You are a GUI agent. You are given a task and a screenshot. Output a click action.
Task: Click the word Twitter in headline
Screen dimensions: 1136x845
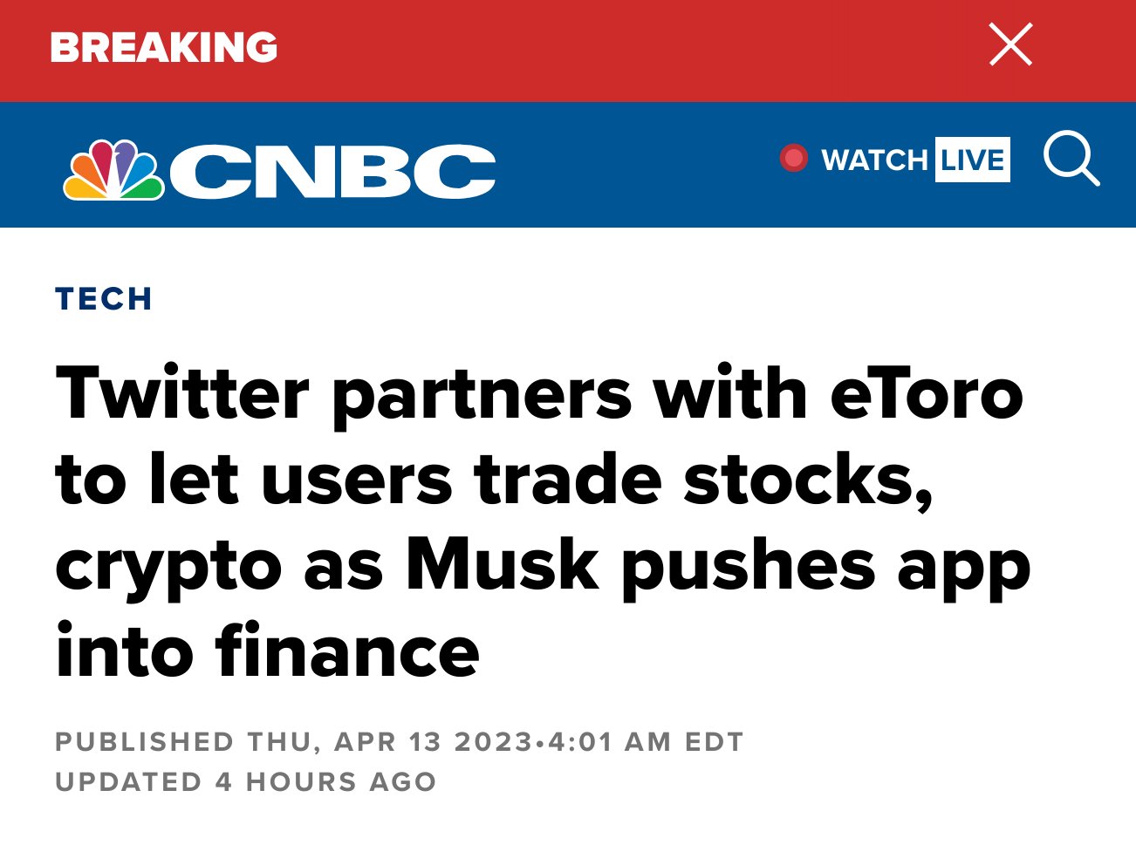pyautogui.click(x=182, y=394)
